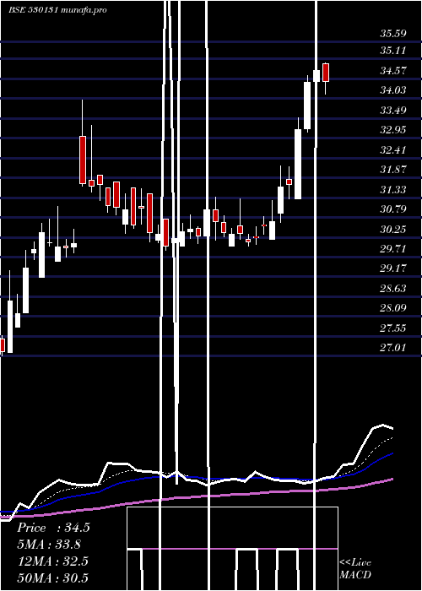Click the 34.03 price axis label
The width and height of the screenshot is (422, 591).
(393, 90)
